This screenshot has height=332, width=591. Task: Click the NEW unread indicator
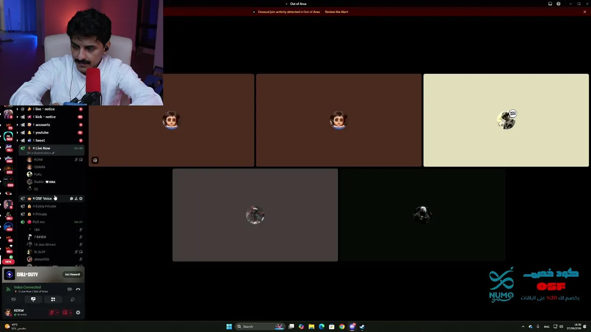[8, 261]
